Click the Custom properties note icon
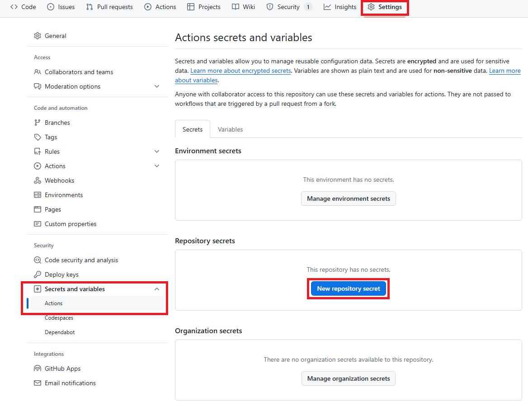 38,224
